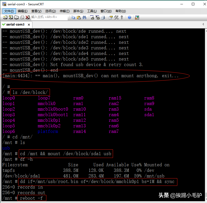Maximize the SecureCRT window
The height and width of the screenshot is (203, 207).
coord(193,4)
